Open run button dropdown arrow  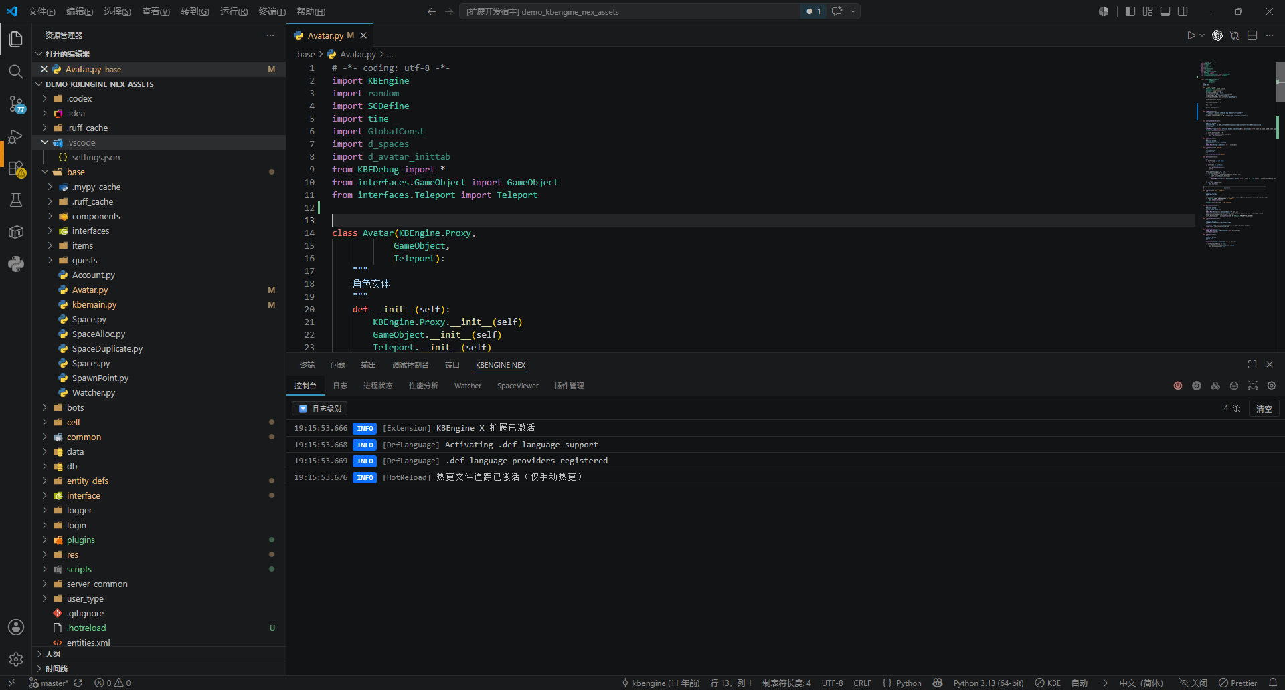coord(1202,35)
